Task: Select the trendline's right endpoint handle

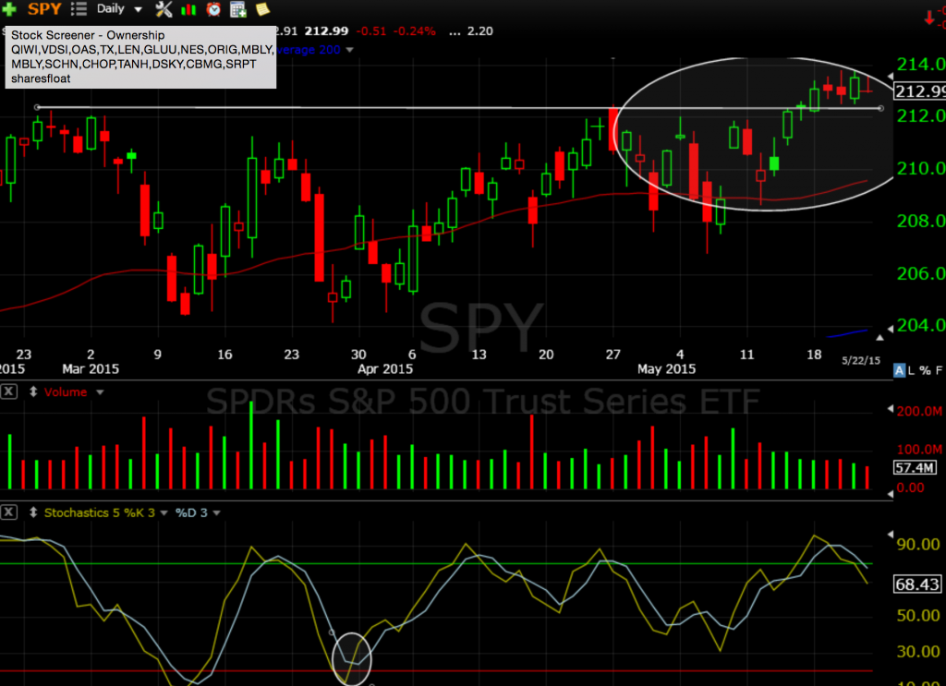Action: tap(880, 109)
